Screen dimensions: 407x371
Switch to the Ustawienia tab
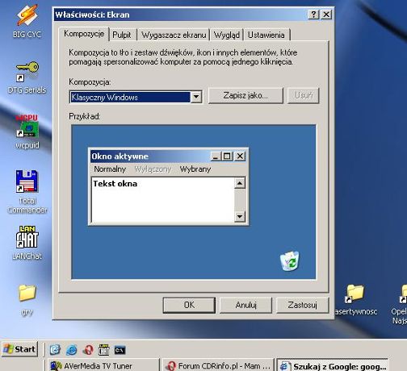click(266, 35)
